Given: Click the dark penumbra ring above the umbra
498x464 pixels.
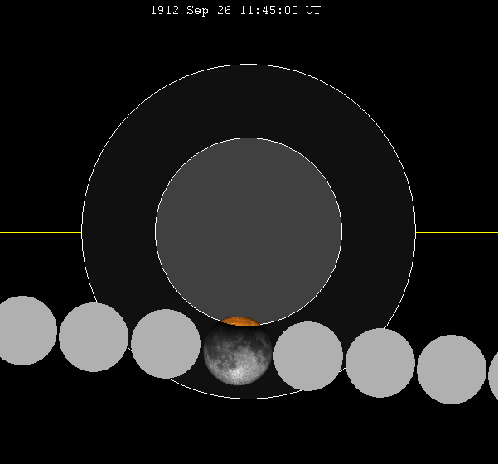Looking at the screenshot, I should point(249,101).
